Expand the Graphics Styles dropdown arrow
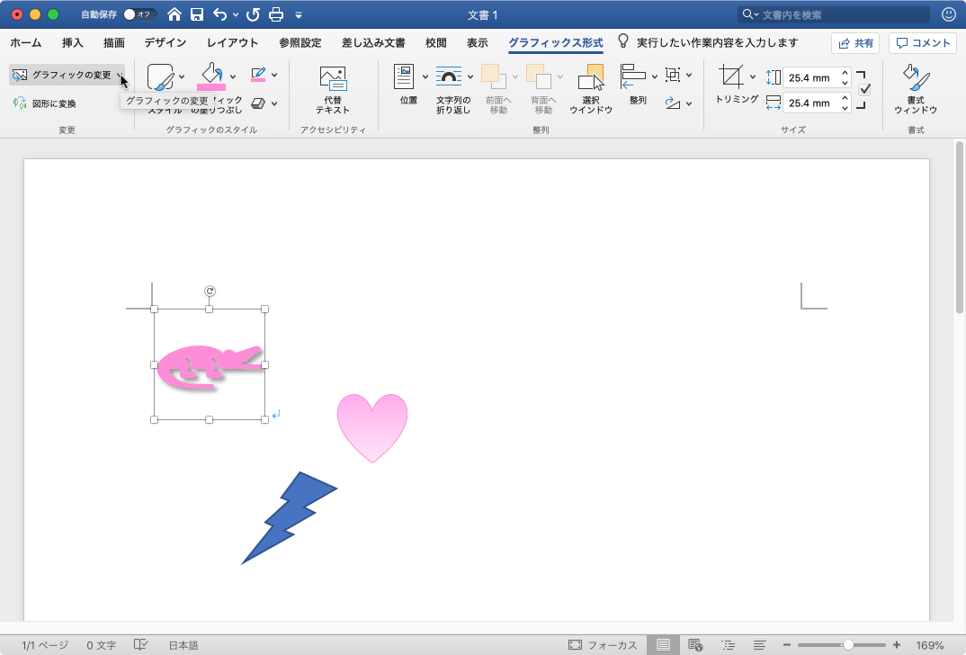Viewport: 966px width, 655px height. 181,77
